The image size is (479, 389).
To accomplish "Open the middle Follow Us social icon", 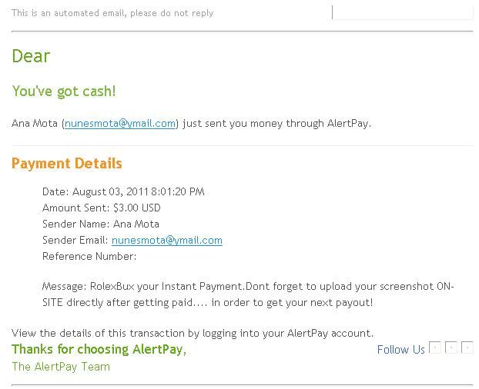I will pyautogui.click(x=451, y=347).
